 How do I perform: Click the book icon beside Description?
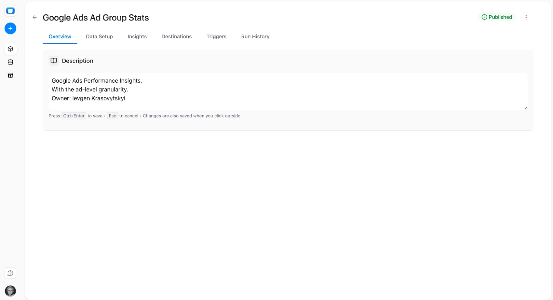[54, 61]
